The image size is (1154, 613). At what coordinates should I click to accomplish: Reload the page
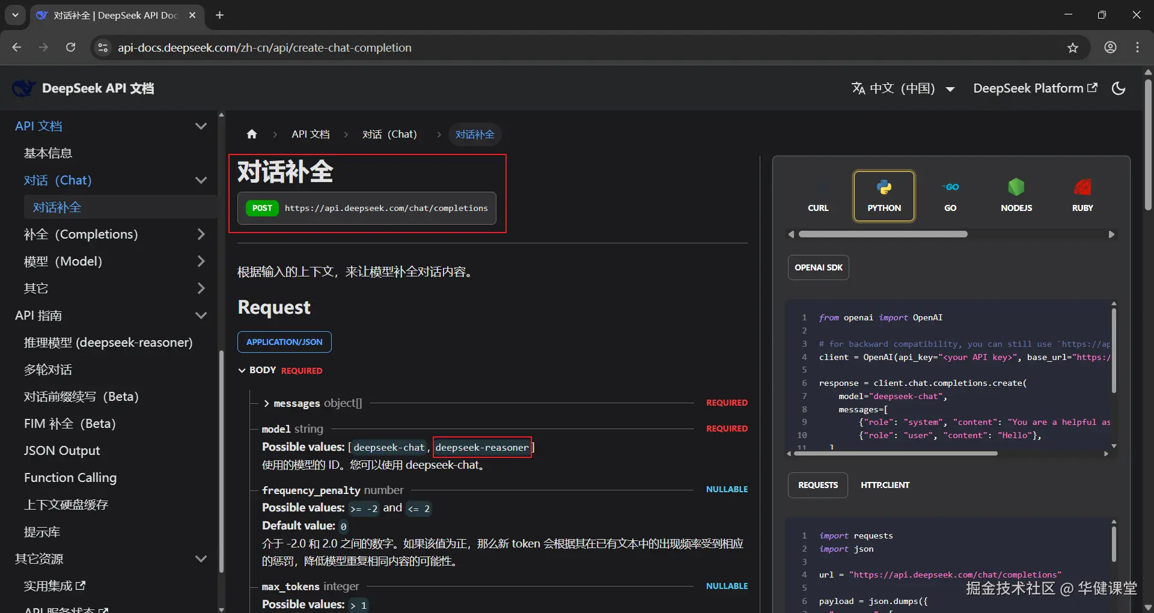(x=70, y=47)
